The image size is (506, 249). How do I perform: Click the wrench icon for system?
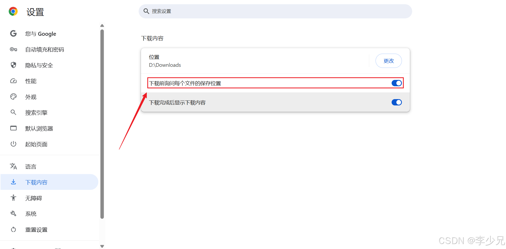pos(13,214)
